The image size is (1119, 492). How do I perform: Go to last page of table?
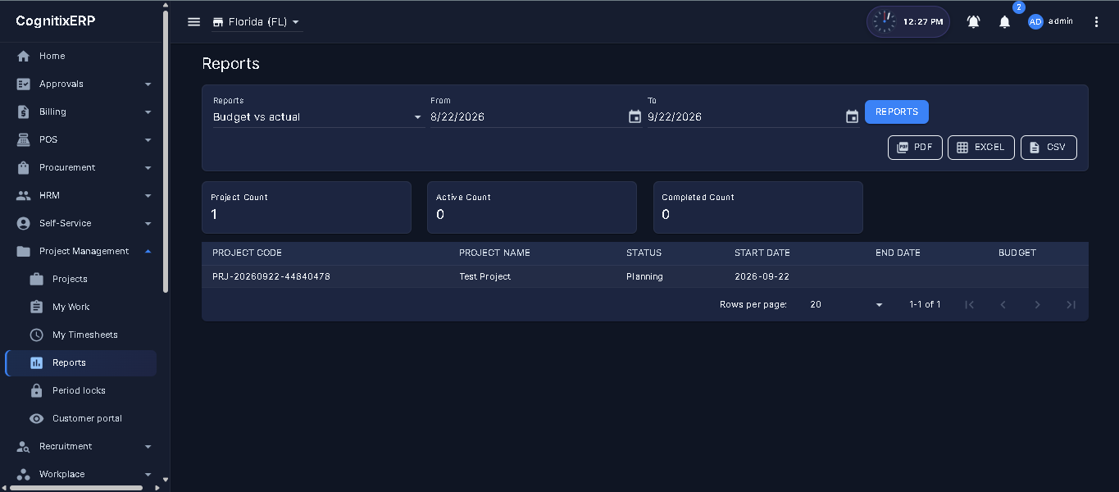tap(1071, 304)
